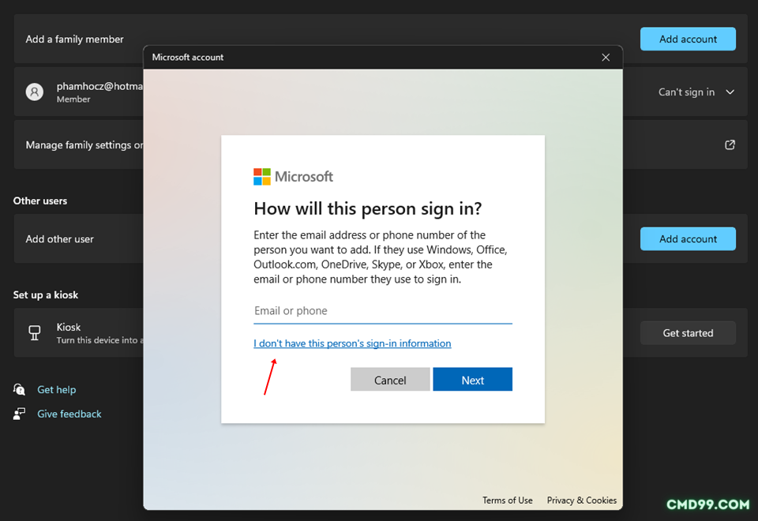Click the Add a family member label

tap(74, 39)
